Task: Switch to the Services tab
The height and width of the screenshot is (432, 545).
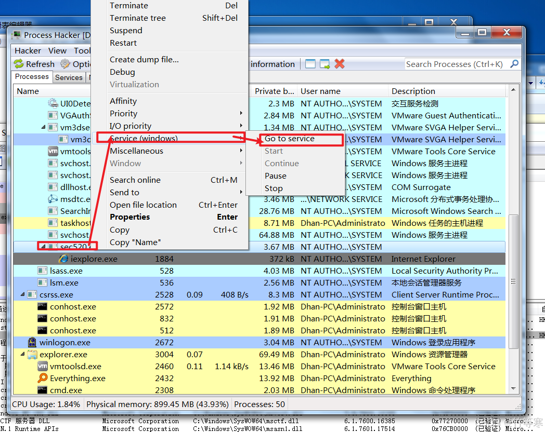Action: [x=69, y=77]
